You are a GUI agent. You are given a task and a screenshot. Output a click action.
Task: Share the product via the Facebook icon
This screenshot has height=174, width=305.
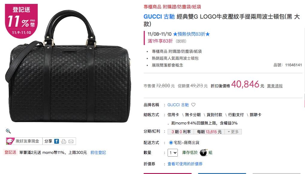point(57,141)
